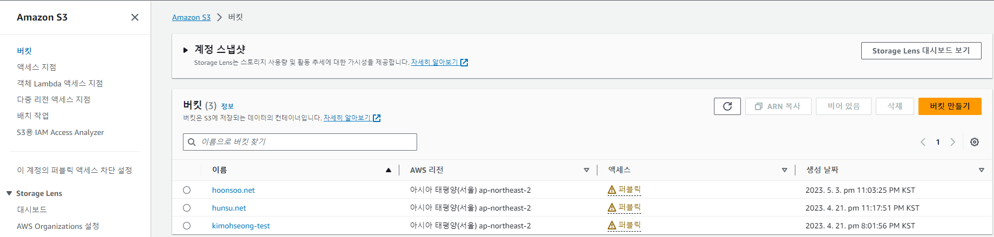Click 자세히 알아보기 link under 버킷 heading
This screenshot has width=994, height=237.
347,118
